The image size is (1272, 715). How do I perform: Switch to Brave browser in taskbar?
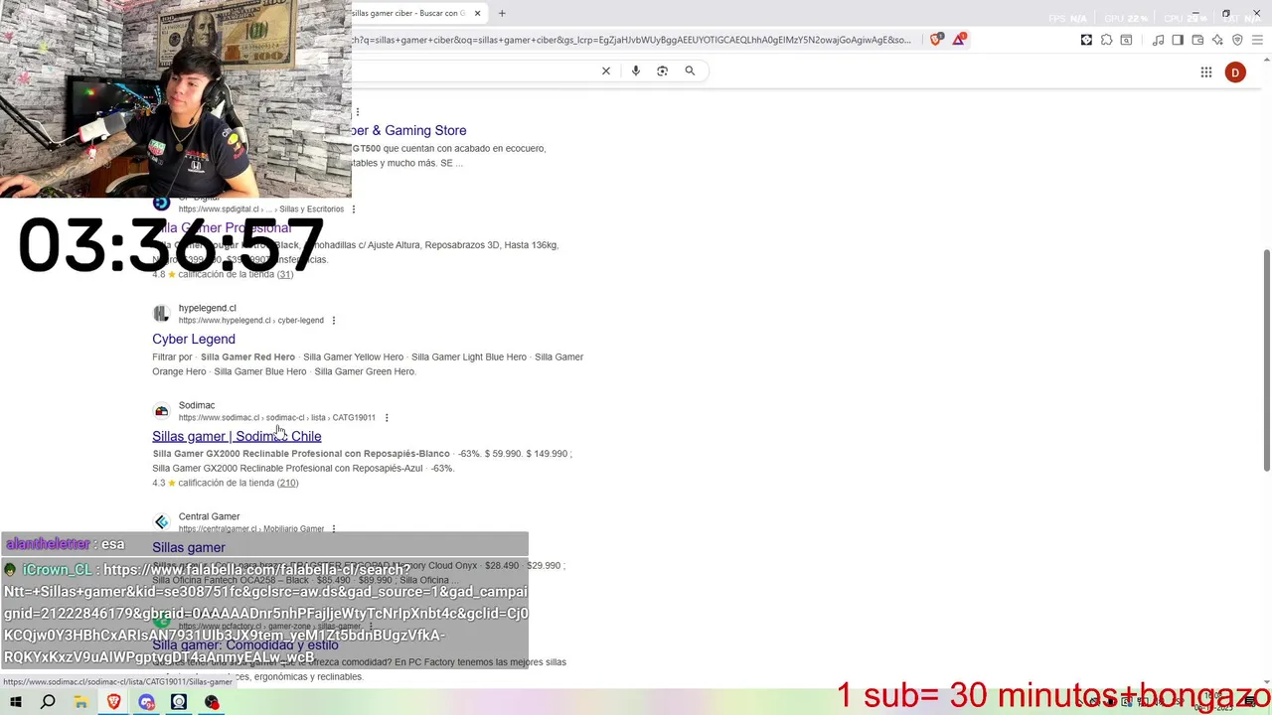click(113, 702)
